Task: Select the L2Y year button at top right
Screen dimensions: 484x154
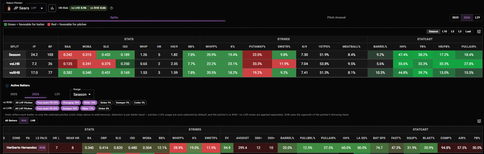Action: pyautogui.click(x=478, y=18)
